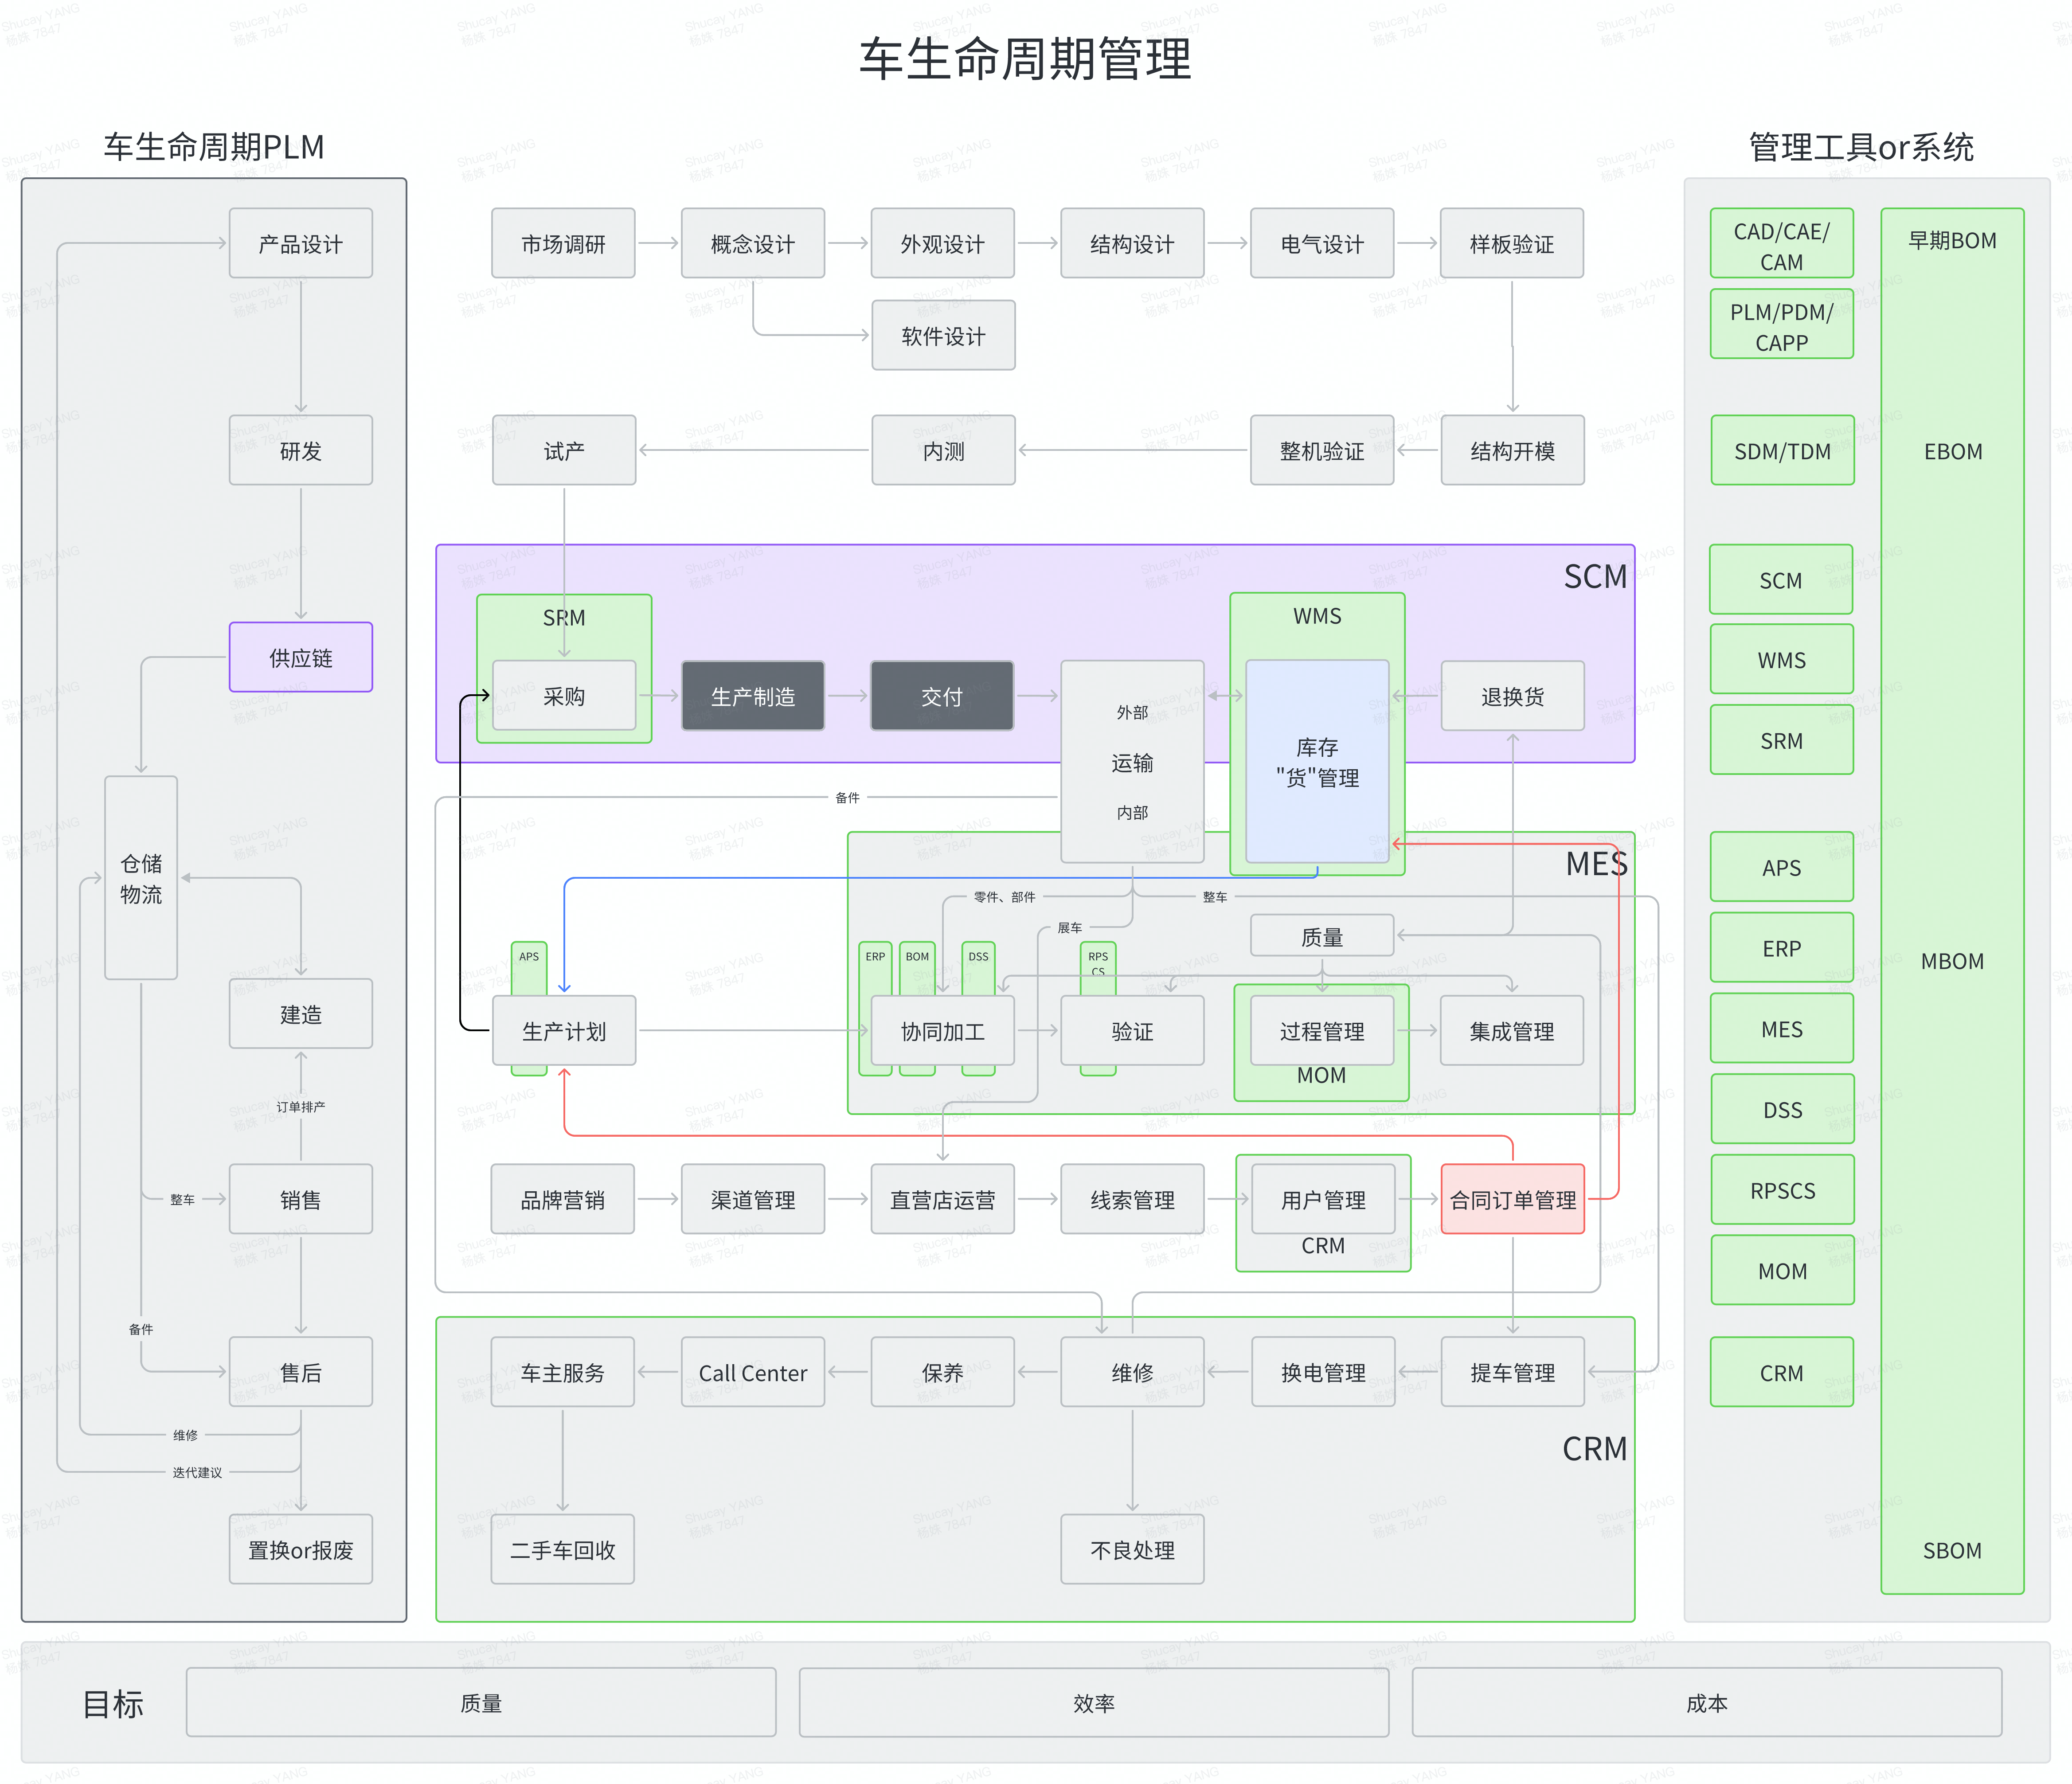Select the CAD/CAE/CAM tool box

1781,244
